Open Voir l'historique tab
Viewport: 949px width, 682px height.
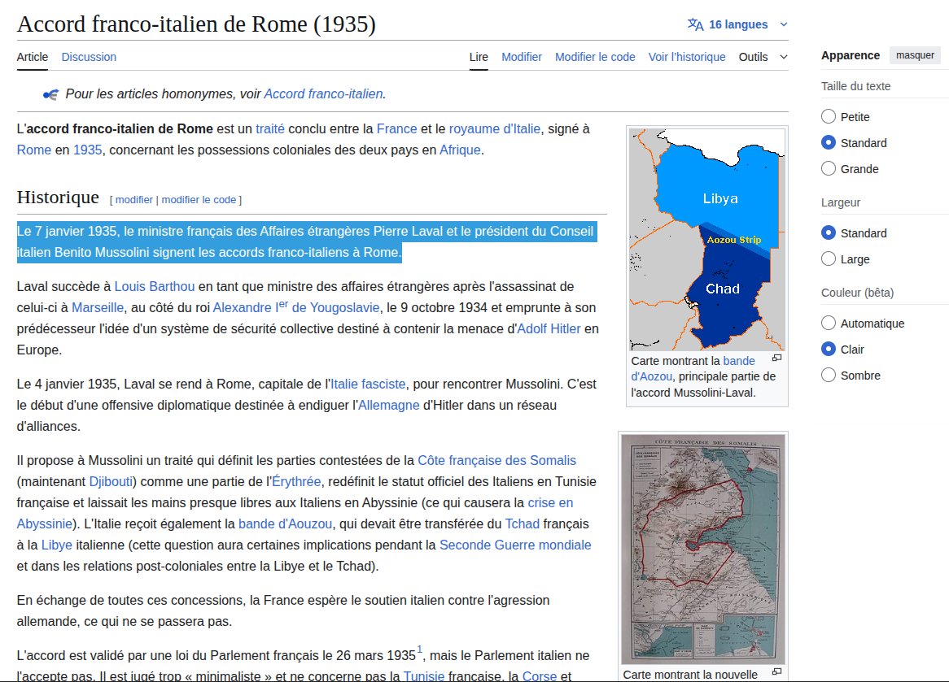[687, 57]
